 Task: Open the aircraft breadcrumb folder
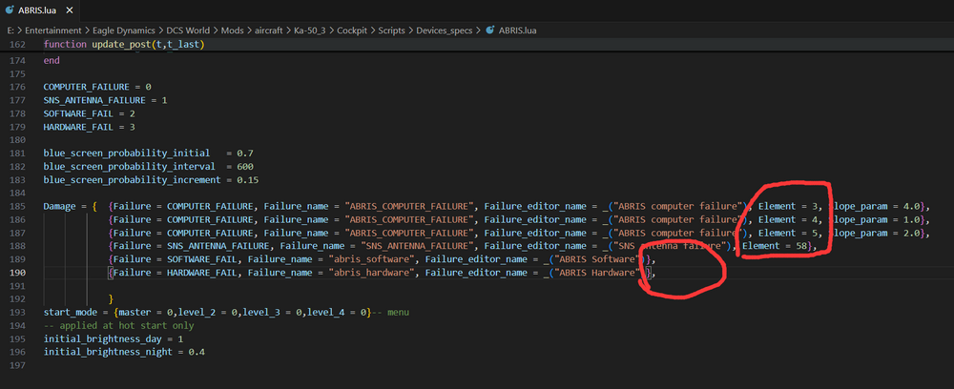click(x=269, y=31)
